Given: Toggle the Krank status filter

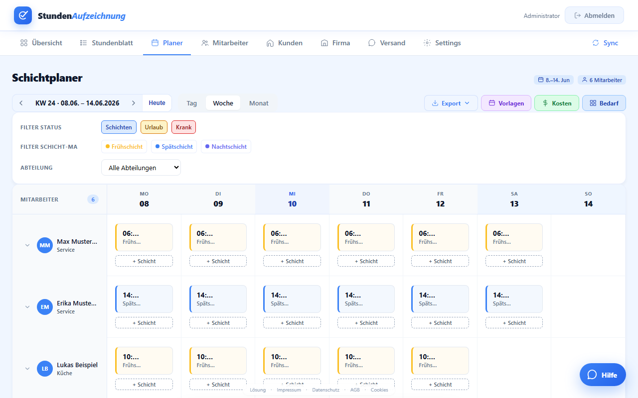Looking at the screenshot, I should (x=184, y=127).
